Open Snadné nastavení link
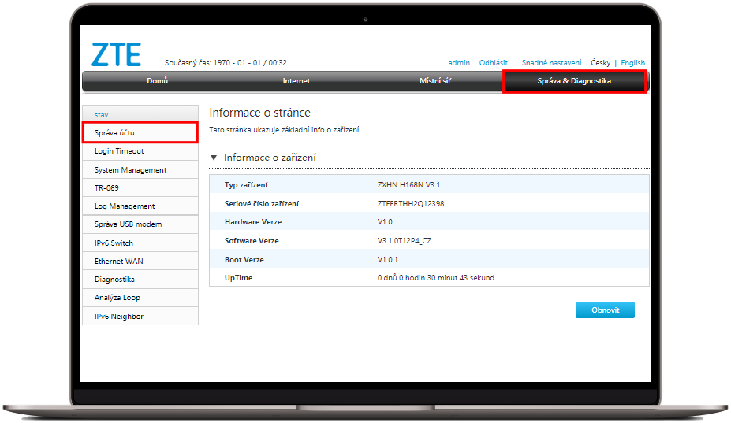The width and height of the screenshot is (731, 423). [x=551, y=63]
